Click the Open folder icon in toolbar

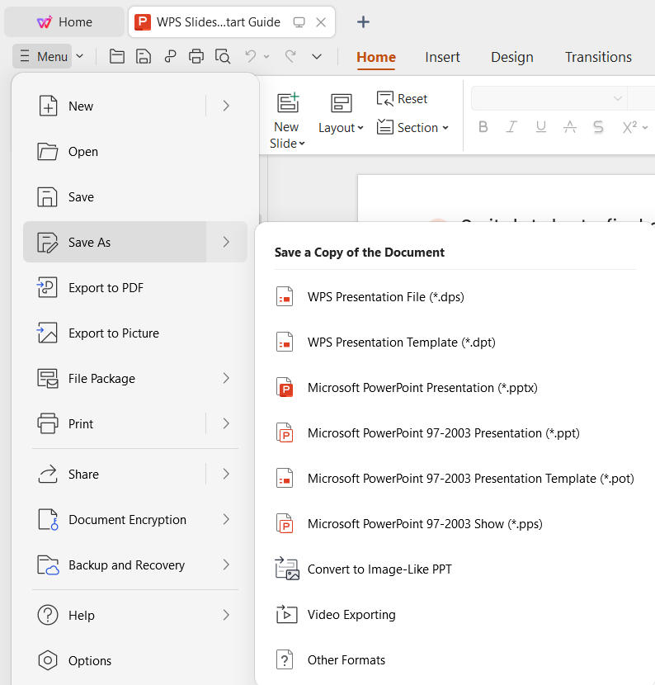click(117, 57)
